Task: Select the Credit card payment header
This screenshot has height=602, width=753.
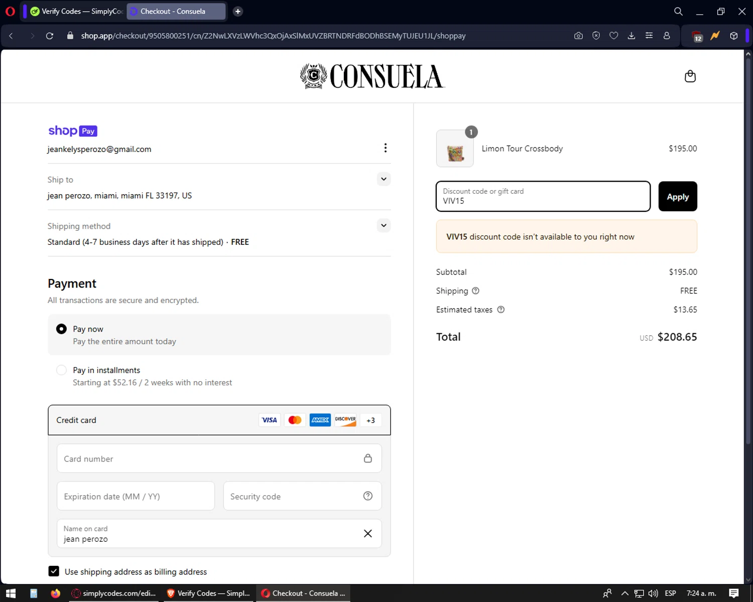Action: click(219, 420)
